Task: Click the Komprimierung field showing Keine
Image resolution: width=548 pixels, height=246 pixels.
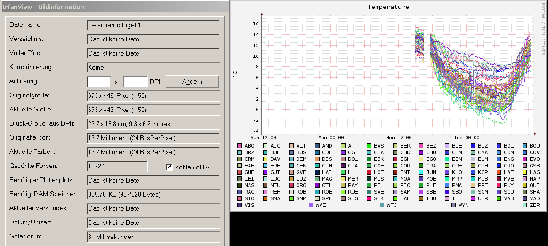Action: [153, 68]
